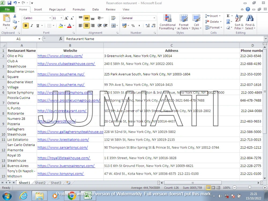Image resolution: width=268 pixels, height=201 pixels.
Task: Click the Undo icon in quick access toolbar
Action: (x=15, y=3)
